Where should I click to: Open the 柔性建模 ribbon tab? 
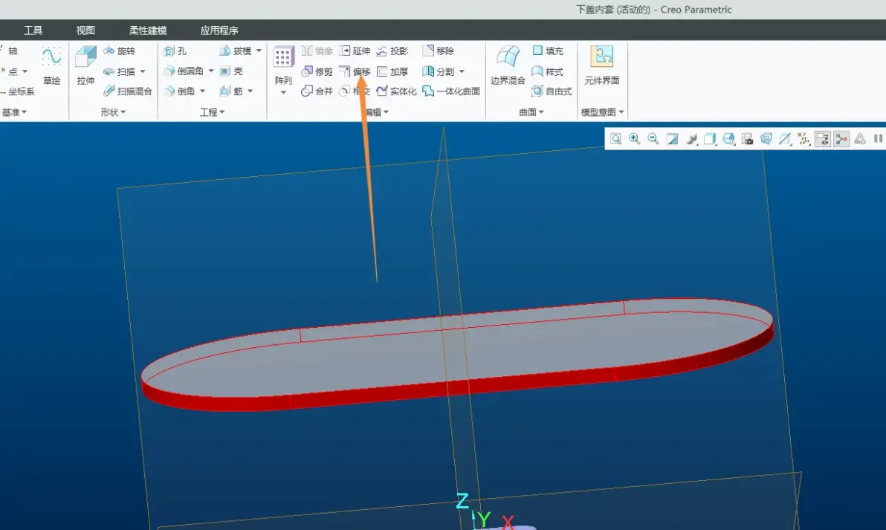click(x=147, y=30)
